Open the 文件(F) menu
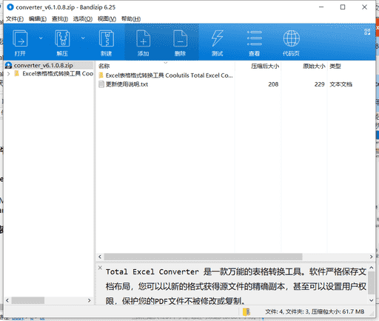Image resolution: width=379 pixels, height=321 pixels. pyautogui.click(x=15, y=18)
